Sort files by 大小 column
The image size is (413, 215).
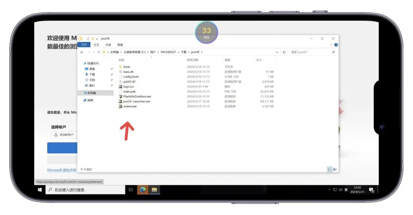pyautogui.click(x=259, y=60)
